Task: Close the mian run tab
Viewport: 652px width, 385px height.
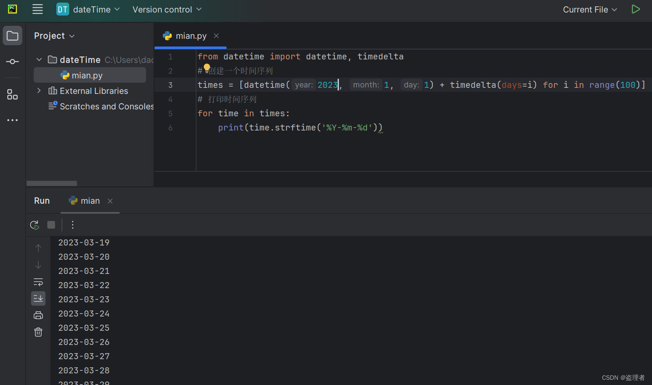Action: [x=110, y=201]
